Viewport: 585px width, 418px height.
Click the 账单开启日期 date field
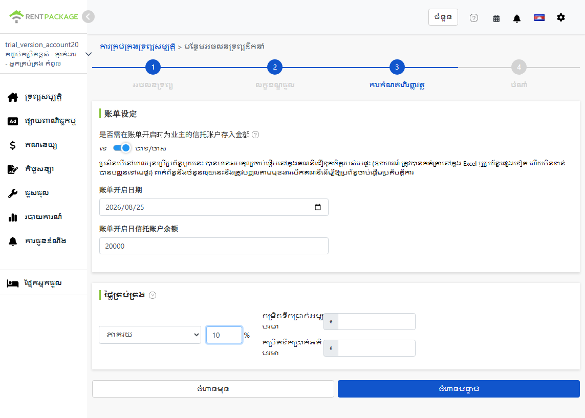point(214,207)
